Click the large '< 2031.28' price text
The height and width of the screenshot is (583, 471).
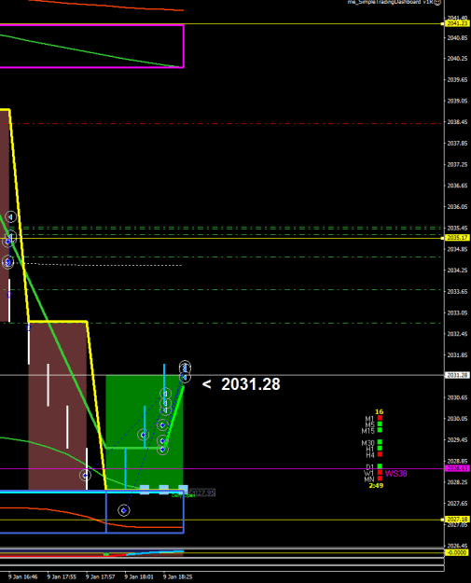241,384
